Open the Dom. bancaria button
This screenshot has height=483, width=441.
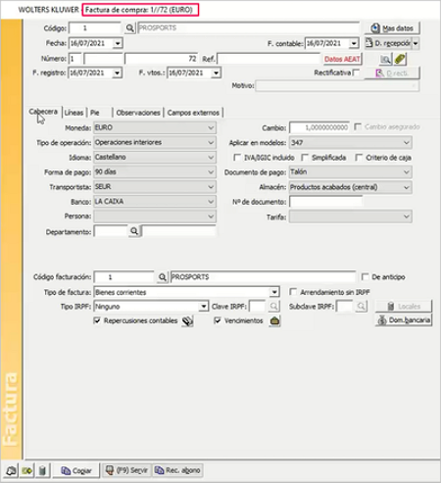[x=404, y=320]
